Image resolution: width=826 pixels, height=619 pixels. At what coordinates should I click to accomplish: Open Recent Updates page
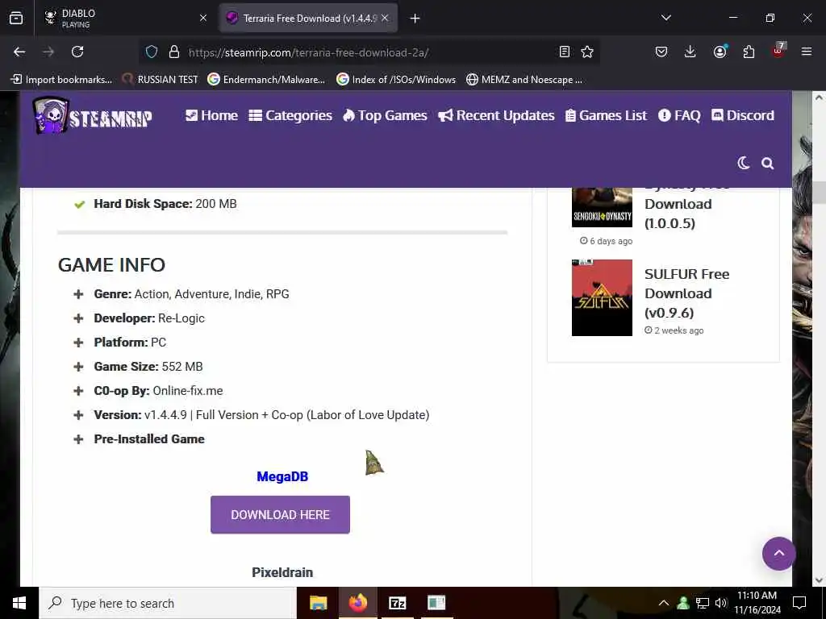(496, 115)
